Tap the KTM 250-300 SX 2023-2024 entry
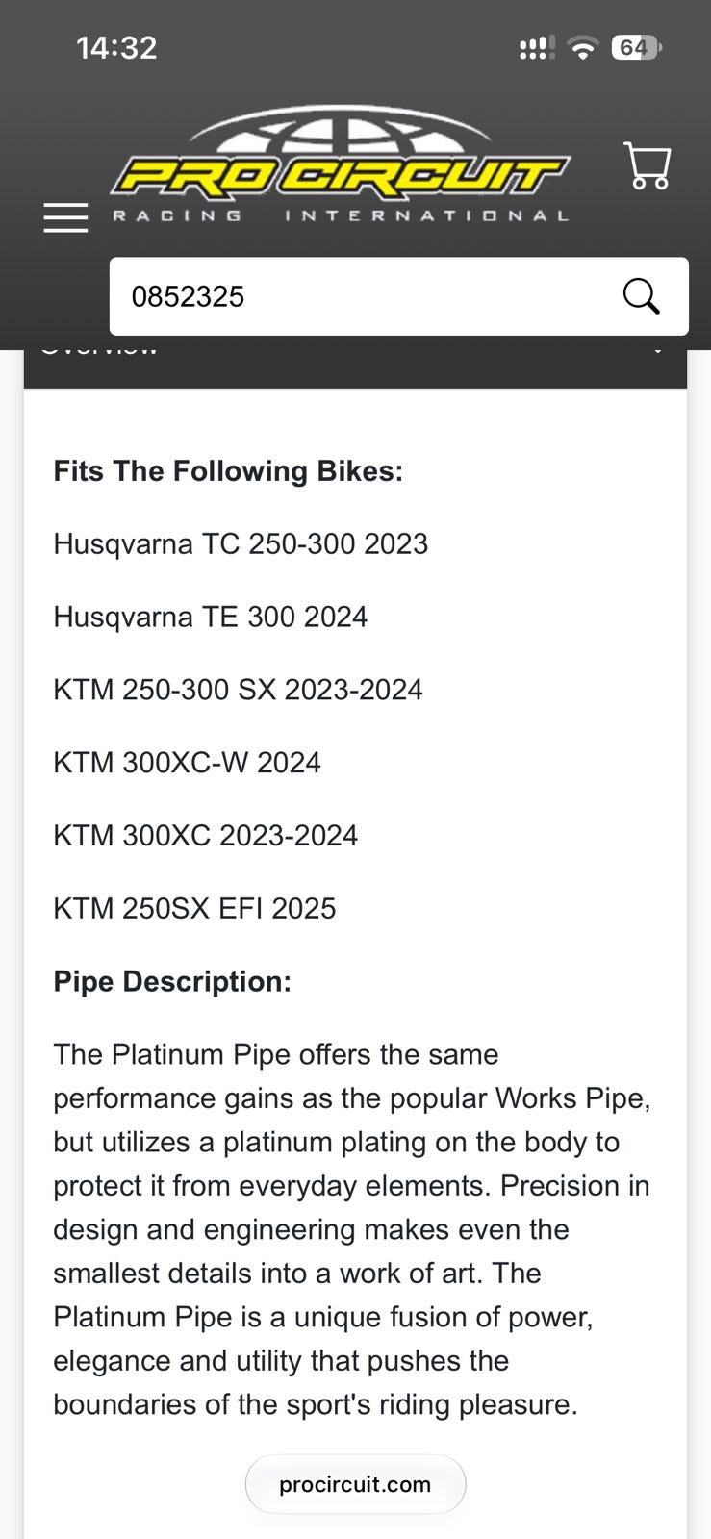 click(x=238, y=690)
